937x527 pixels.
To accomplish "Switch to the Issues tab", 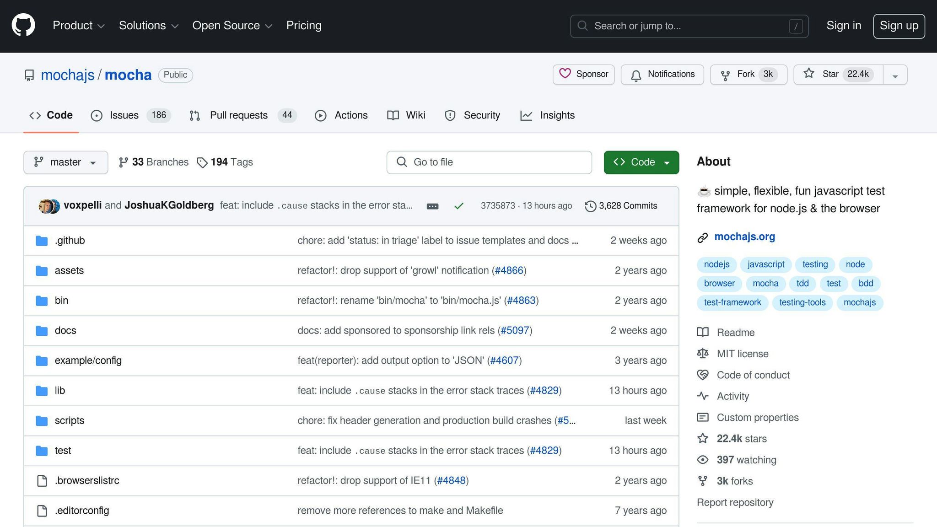I will pyautogui.click(x=124, y=115).
